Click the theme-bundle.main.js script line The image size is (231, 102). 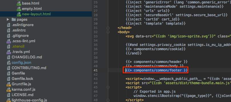[x=178, y=83]
